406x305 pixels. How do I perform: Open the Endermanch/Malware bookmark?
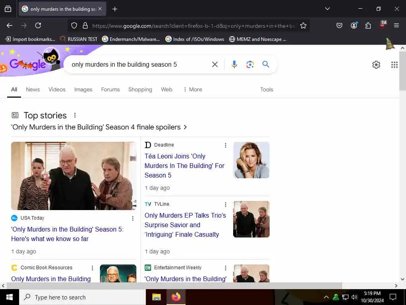(131, 39)
